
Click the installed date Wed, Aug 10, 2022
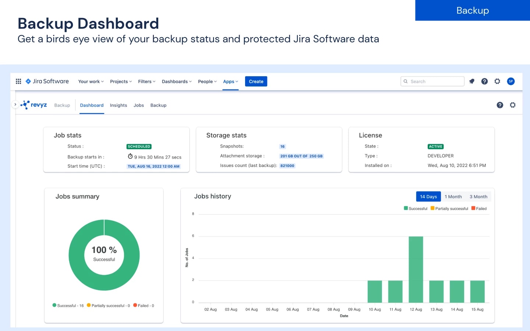point(457,165)
